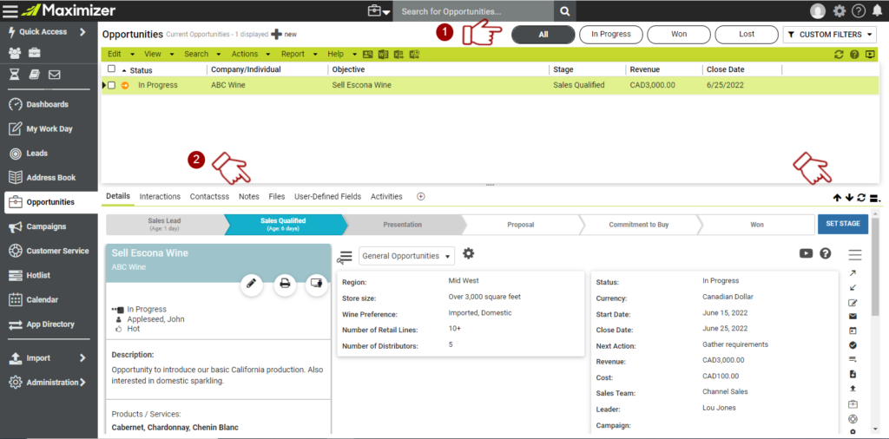Check the ABC Wine row checkbox
This screenshot has height=439, width=889.
[111, 85]
